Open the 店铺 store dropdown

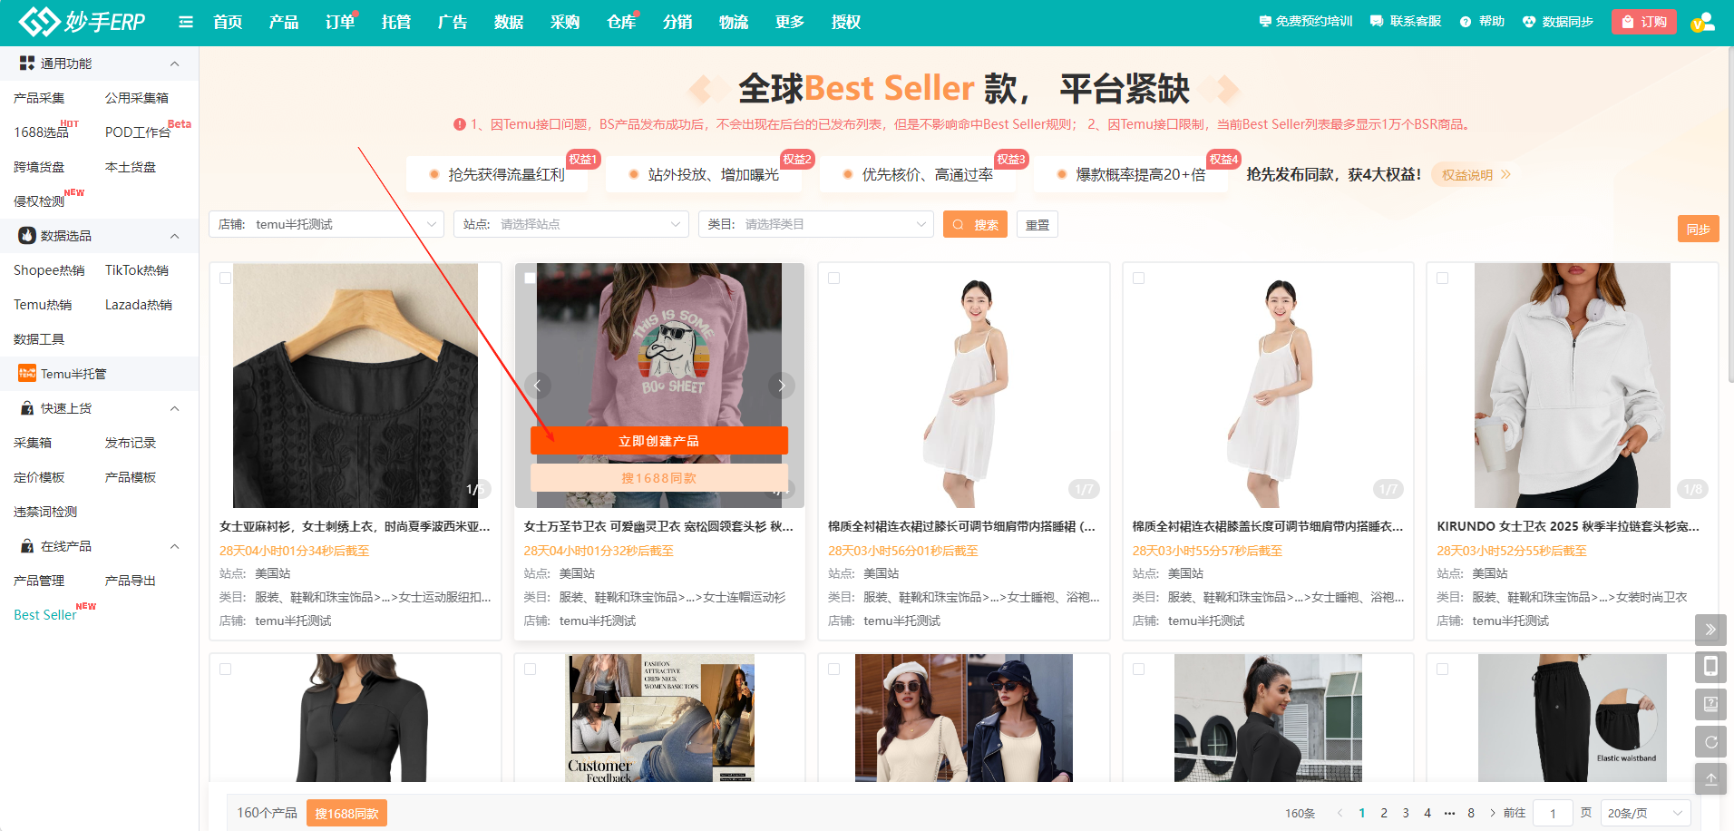[x=326, y=224]
